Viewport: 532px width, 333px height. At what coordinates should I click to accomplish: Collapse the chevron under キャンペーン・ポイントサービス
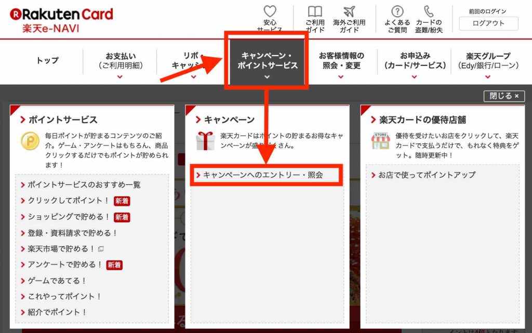tap(267, 77)
